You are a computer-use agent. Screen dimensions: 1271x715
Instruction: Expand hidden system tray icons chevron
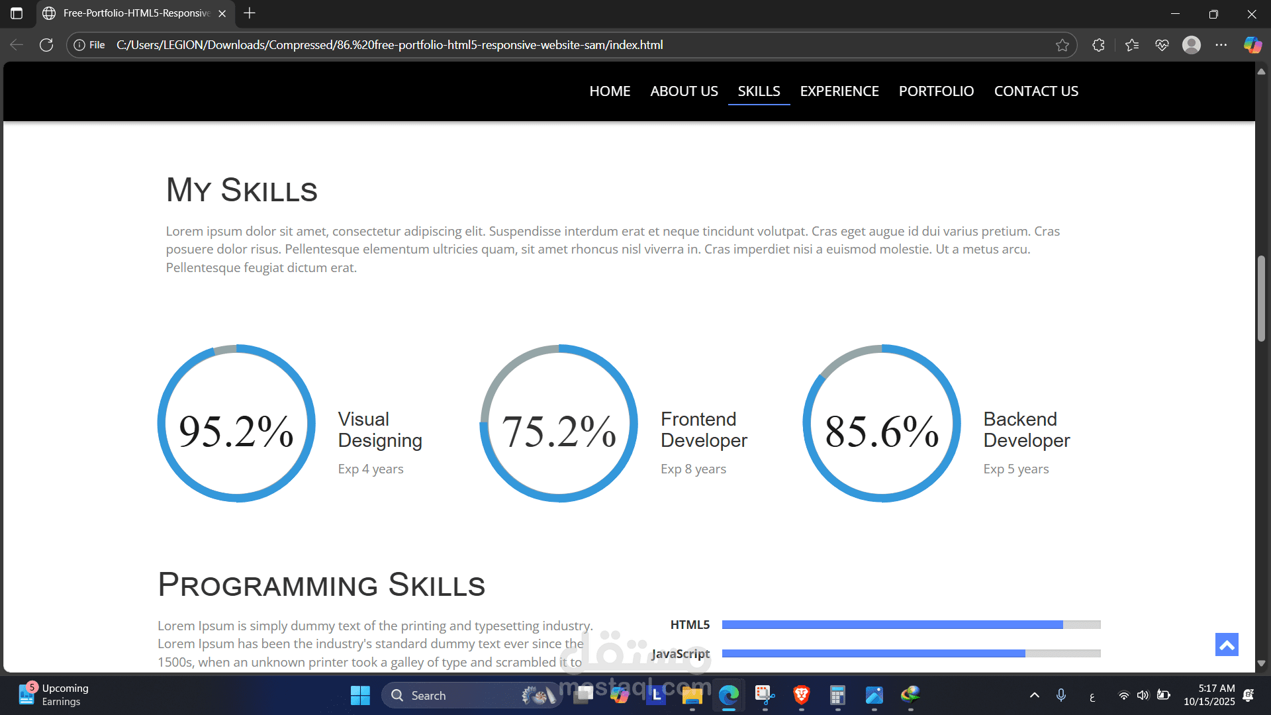[x=1035, y=695]
